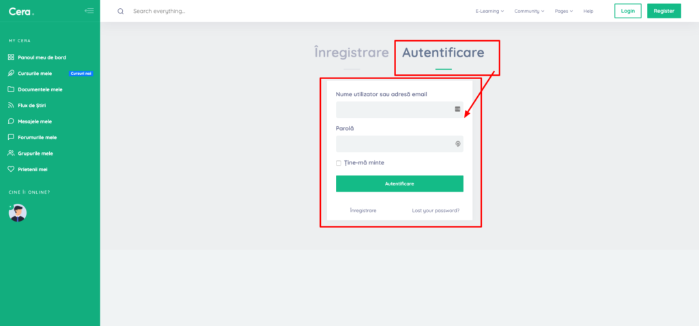Click the online user avatar thumbnail
699x326 pixels.
pos(18,213)
